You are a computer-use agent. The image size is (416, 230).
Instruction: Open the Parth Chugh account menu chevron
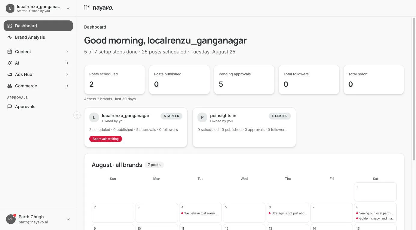point(68,219)
